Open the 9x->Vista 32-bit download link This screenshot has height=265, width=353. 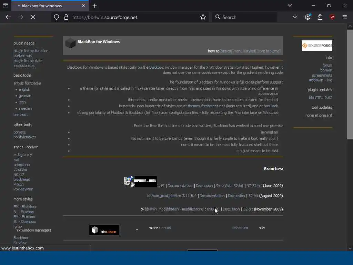[230, 186]
